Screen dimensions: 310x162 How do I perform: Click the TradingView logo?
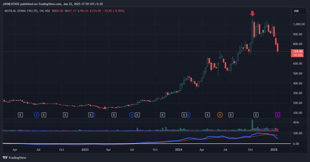14,158
